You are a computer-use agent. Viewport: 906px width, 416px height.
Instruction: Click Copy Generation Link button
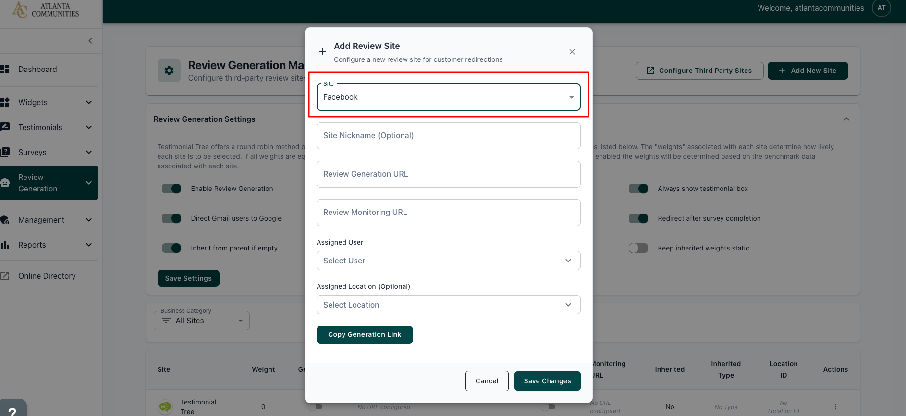[365, 334]
